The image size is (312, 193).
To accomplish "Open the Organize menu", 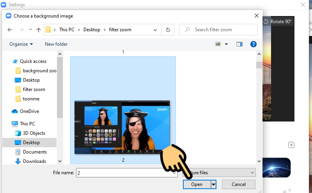I will 21,44.
